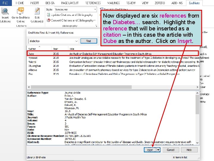Open the REVIEW tab
Viewport: 214px width, 161px height.
pos(131,3)
